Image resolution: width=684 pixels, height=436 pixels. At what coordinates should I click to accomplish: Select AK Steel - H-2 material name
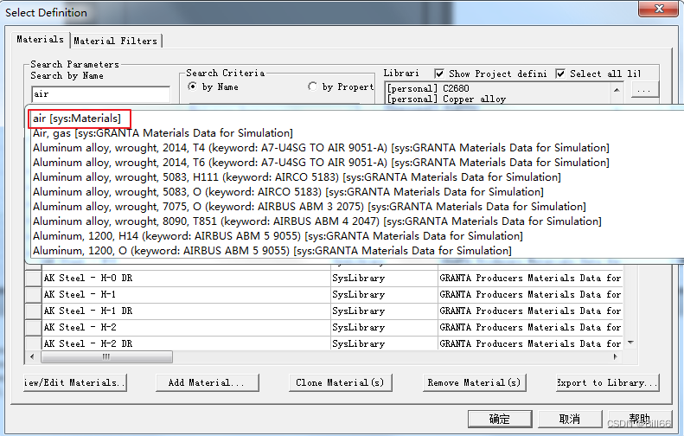[x=80, y=327]
